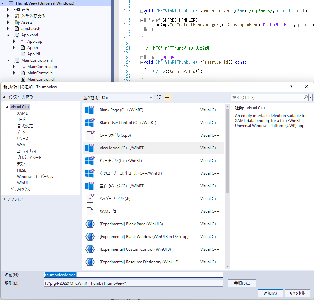The height and width of the screenshot is (300, 314).
Task: Expand the 参照 node in Solution Explorer
Action: point(8,9)
